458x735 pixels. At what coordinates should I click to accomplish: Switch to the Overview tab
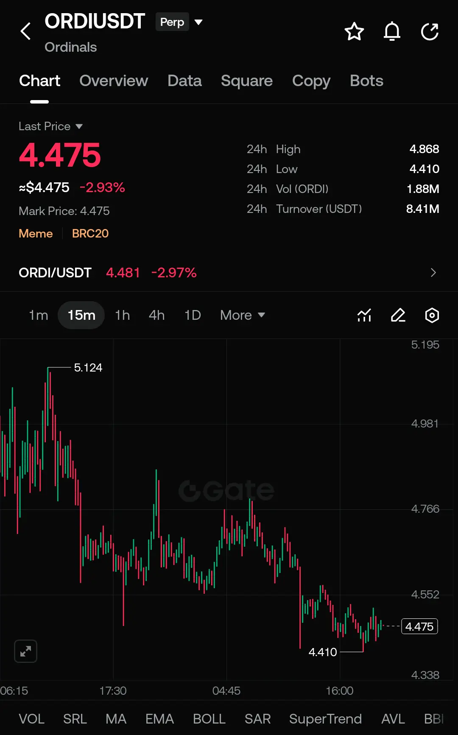click(114, 81)
